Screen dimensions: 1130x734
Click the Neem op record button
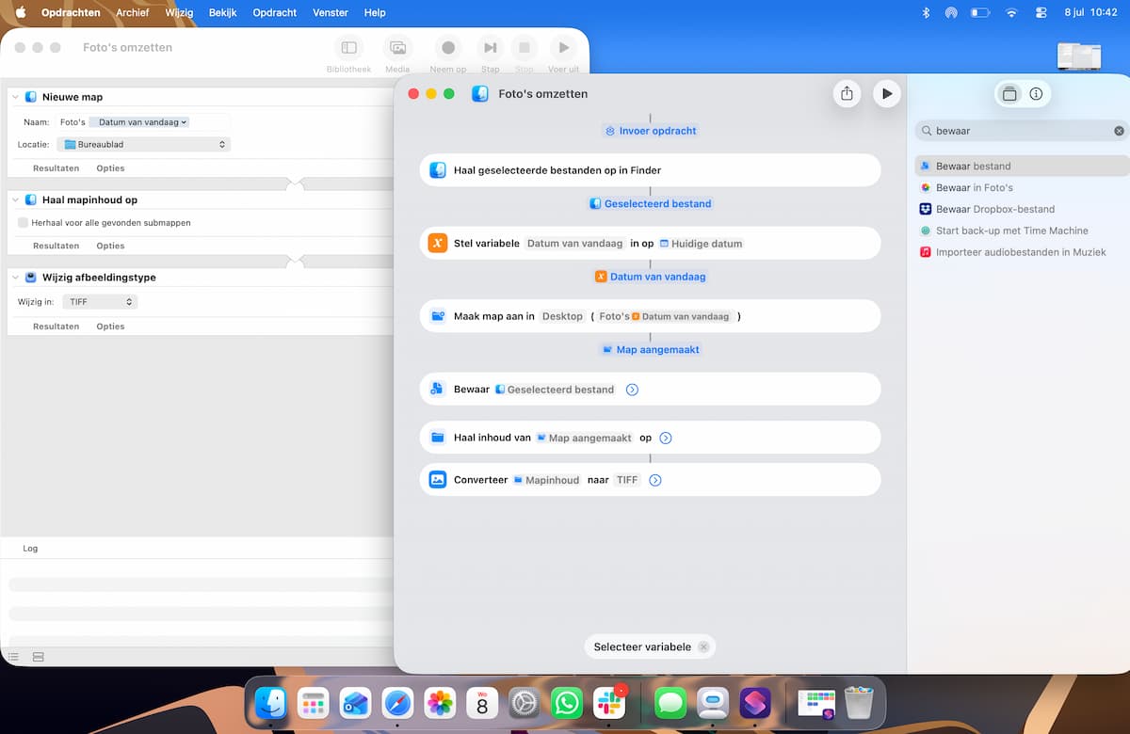448,48
